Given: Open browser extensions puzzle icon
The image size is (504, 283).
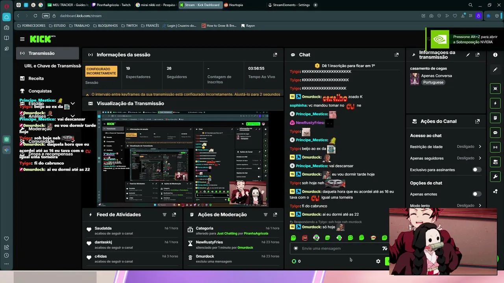Looking at the screenshot, I should (488, 16).
